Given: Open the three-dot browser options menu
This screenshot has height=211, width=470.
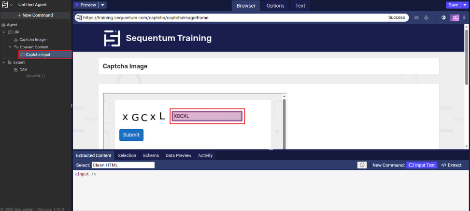Looking at the screenshot, I should pyautogui.click(x=465, y=18).
